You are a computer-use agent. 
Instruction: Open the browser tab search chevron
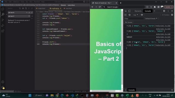tap(156, 2)
